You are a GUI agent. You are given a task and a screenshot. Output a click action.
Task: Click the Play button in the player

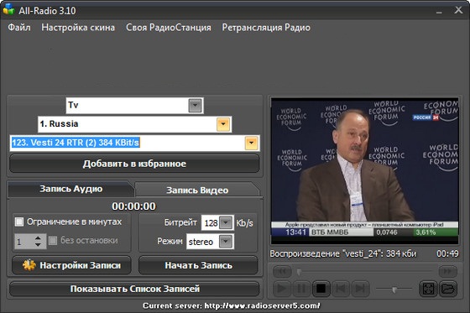[x=282, y=289]
